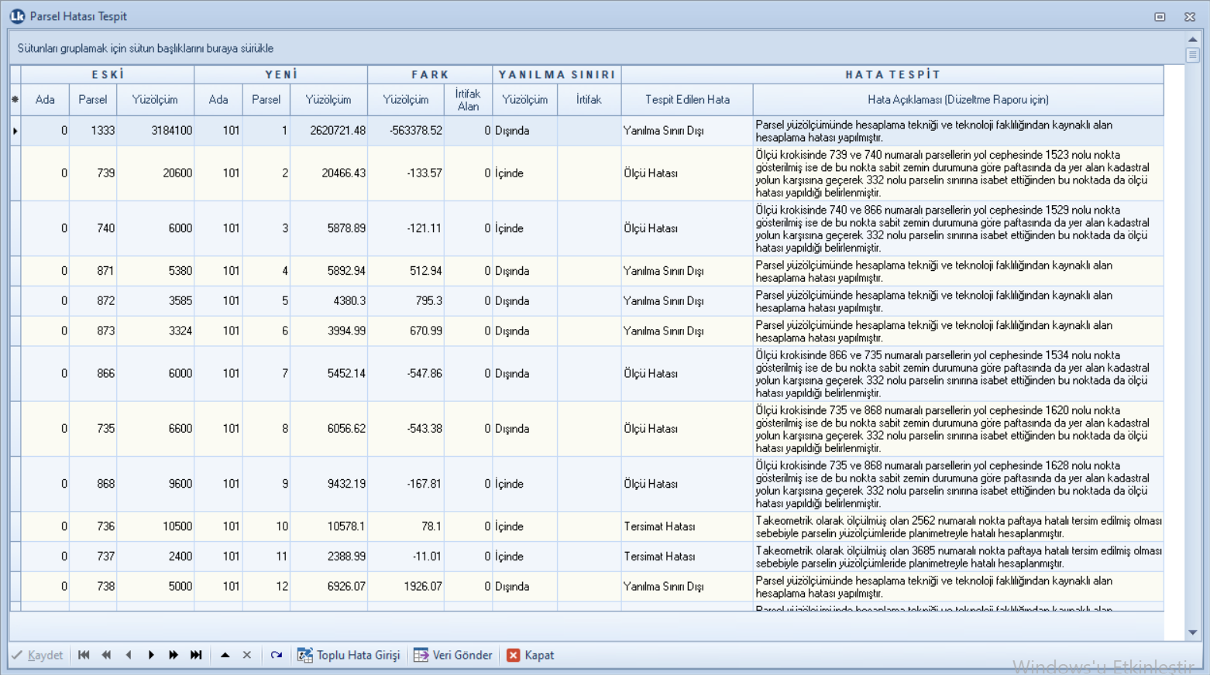
Task: Click old area 9600 cell
Action: 155,484
